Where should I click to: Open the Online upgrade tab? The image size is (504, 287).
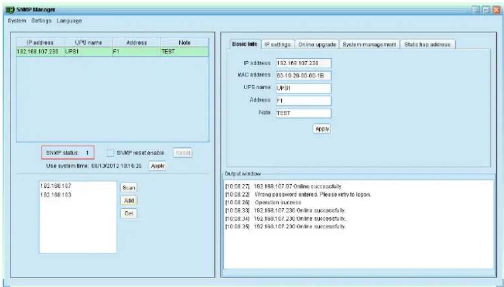[317, 44]
